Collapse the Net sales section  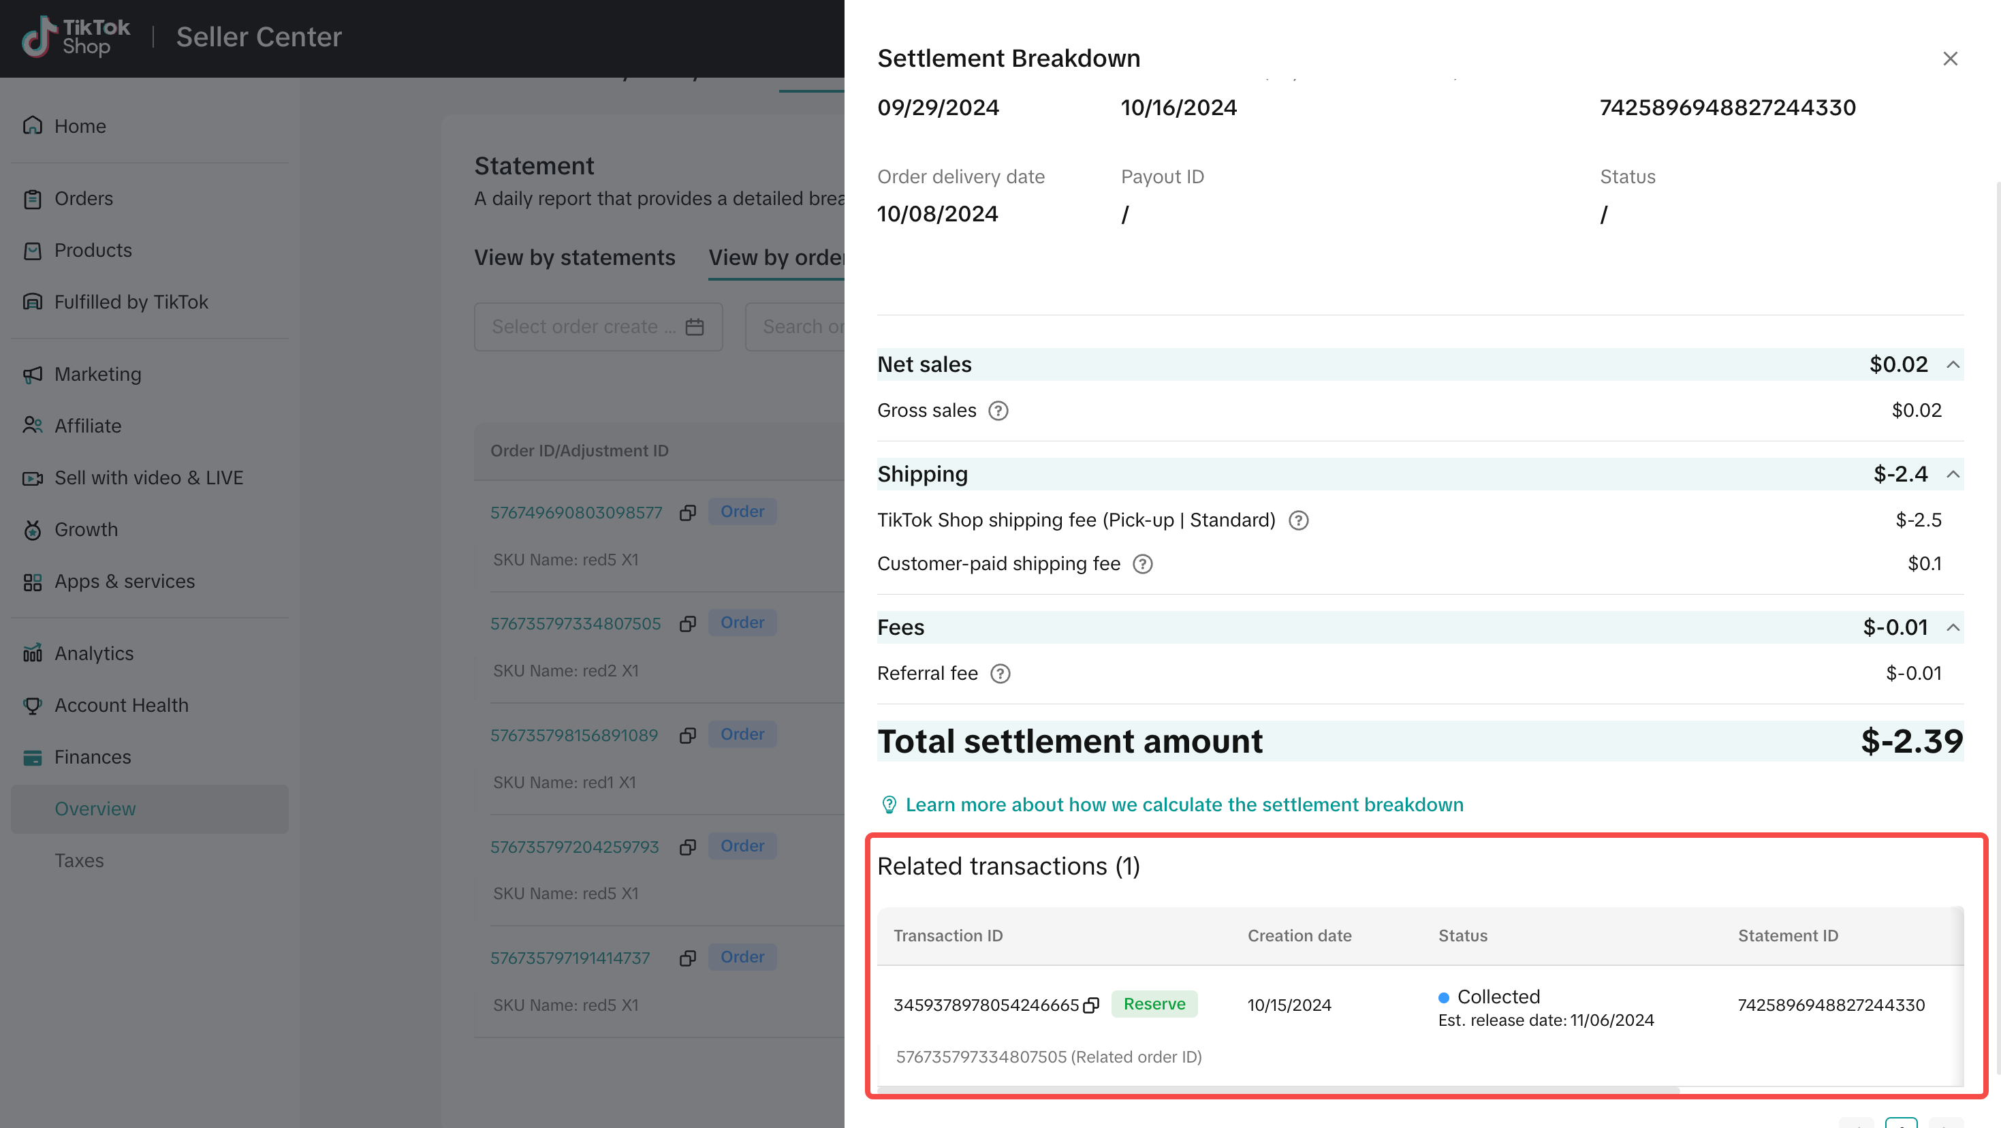(x=1952, y=364)
